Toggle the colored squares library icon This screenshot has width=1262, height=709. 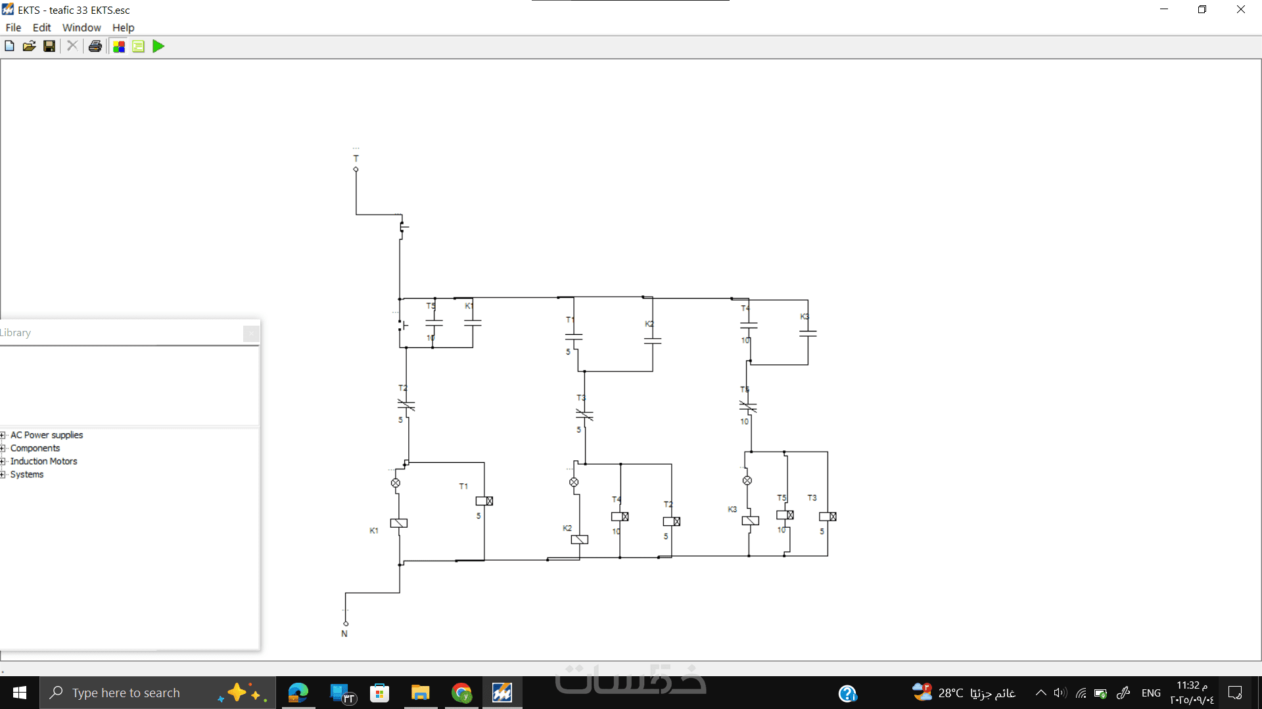119,46
